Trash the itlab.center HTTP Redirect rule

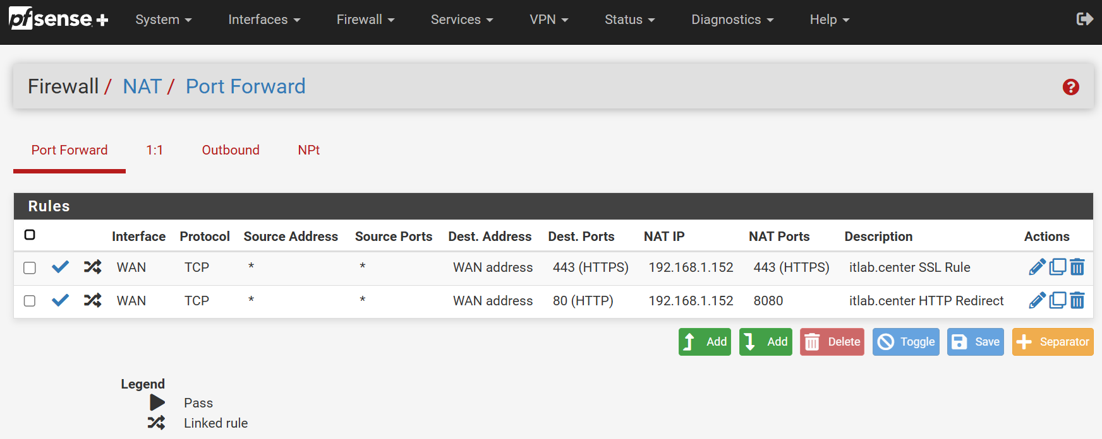tap(1077, 301)
